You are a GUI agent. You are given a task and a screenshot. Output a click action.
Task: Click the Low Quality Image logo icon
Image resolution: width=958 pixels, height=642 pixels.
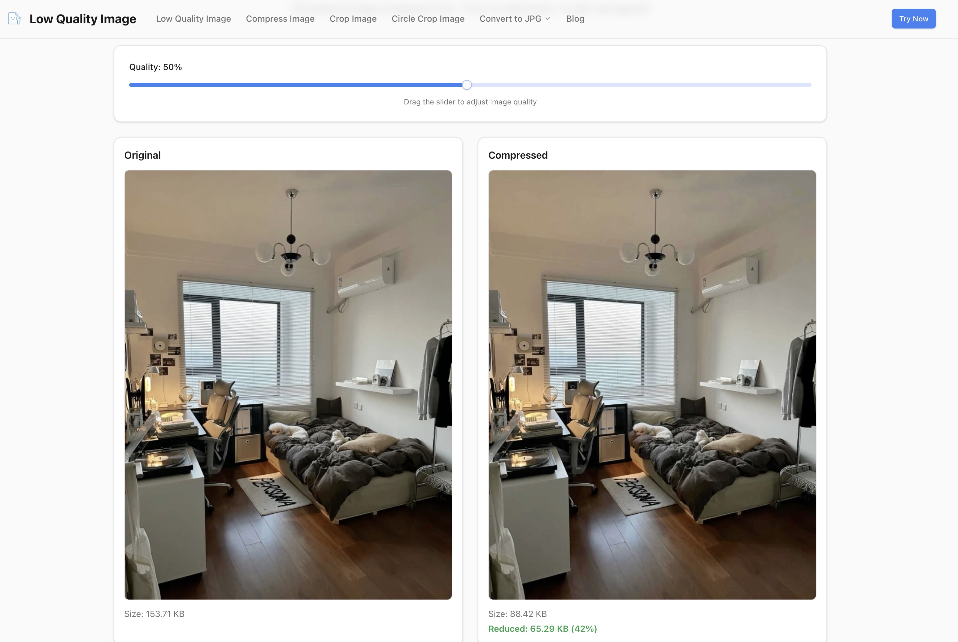(14, 18)
